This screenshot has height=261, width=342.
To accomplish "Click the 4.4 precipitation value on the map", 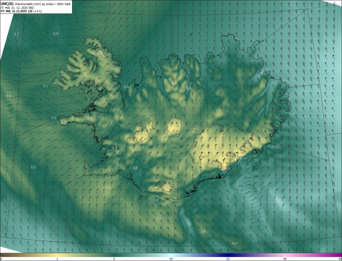I will point(234,244).
